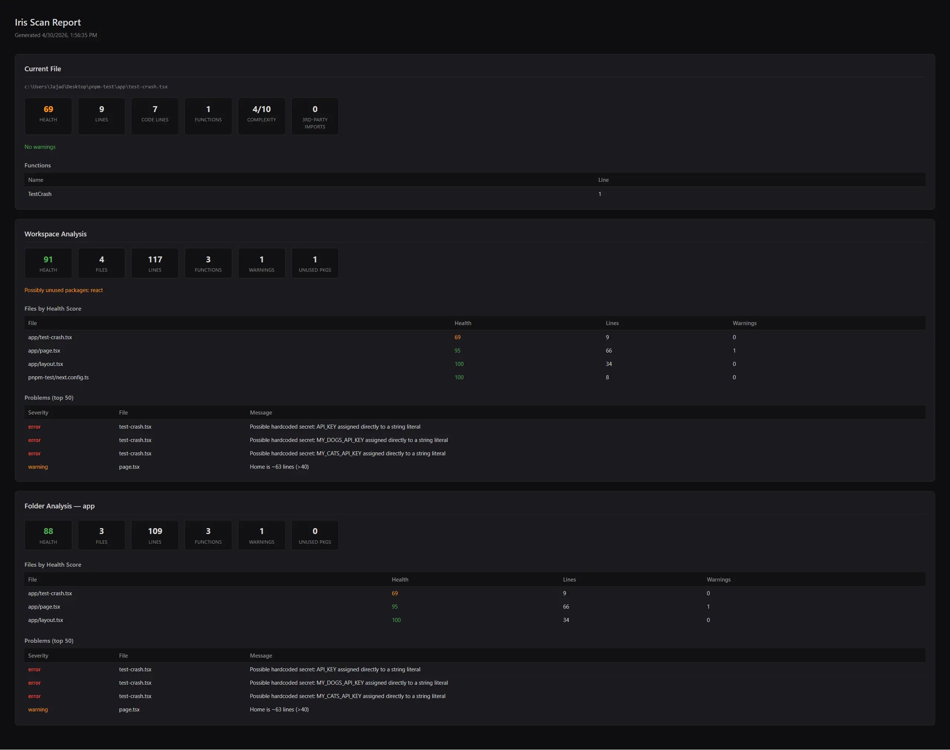This screenshot has width=950, height=750.
Task: Click Severity column header in Workspace problems table
Action: point(38,413)
